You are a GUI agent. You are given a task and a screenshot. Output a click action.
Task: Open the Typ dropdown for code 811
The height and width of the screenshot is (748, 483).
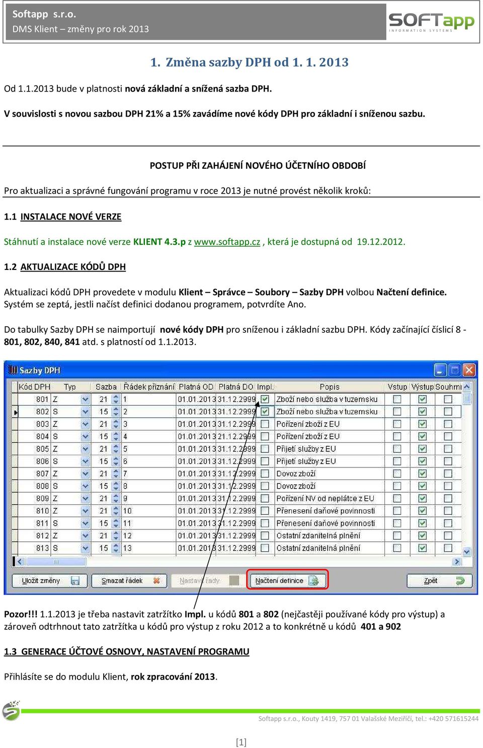(x=86, y=523)
